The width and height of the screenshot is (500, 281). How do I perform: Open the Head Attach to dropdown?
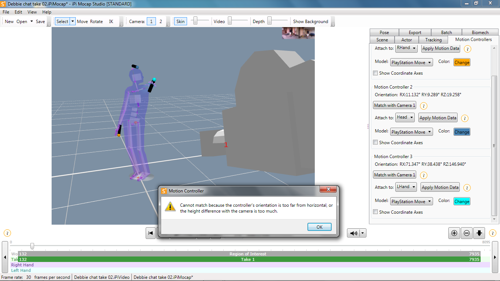[405, 117]
